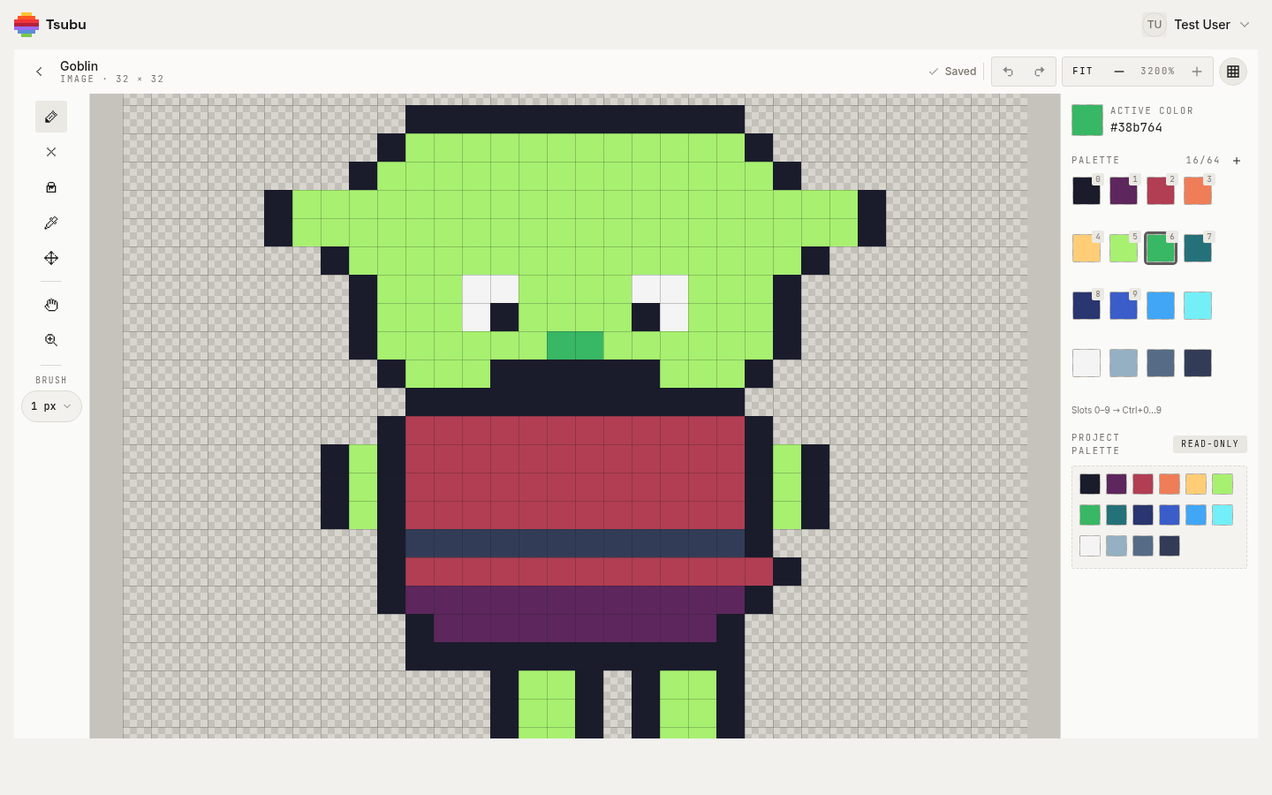Zoom in with the plus icon
The height and width of the screenshot is (795, 1272).
tap(1197, 72)
